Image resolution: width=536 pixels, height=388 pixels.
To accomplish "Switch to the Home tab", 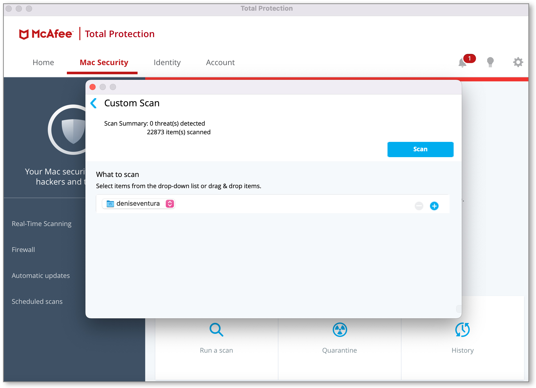I will 43,63.
